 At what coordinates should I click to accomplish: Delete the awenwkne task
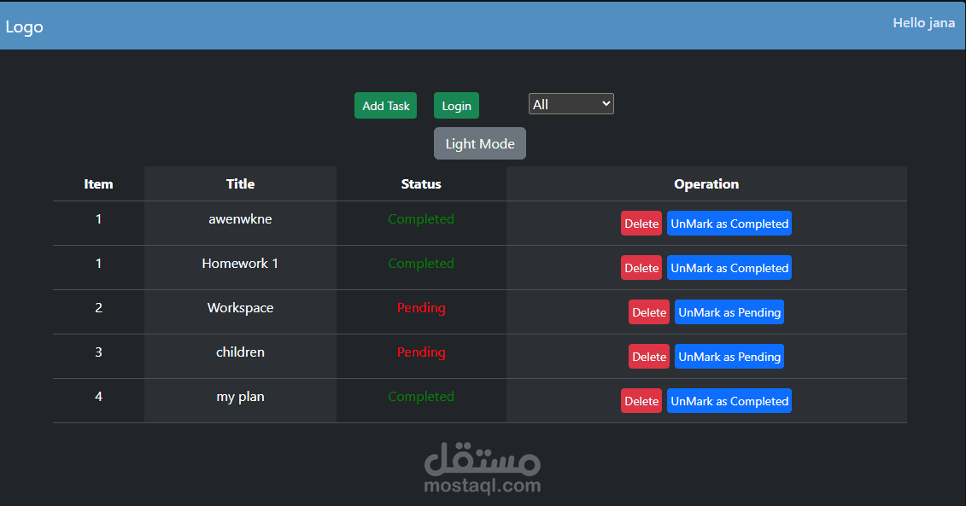(641, 224)
